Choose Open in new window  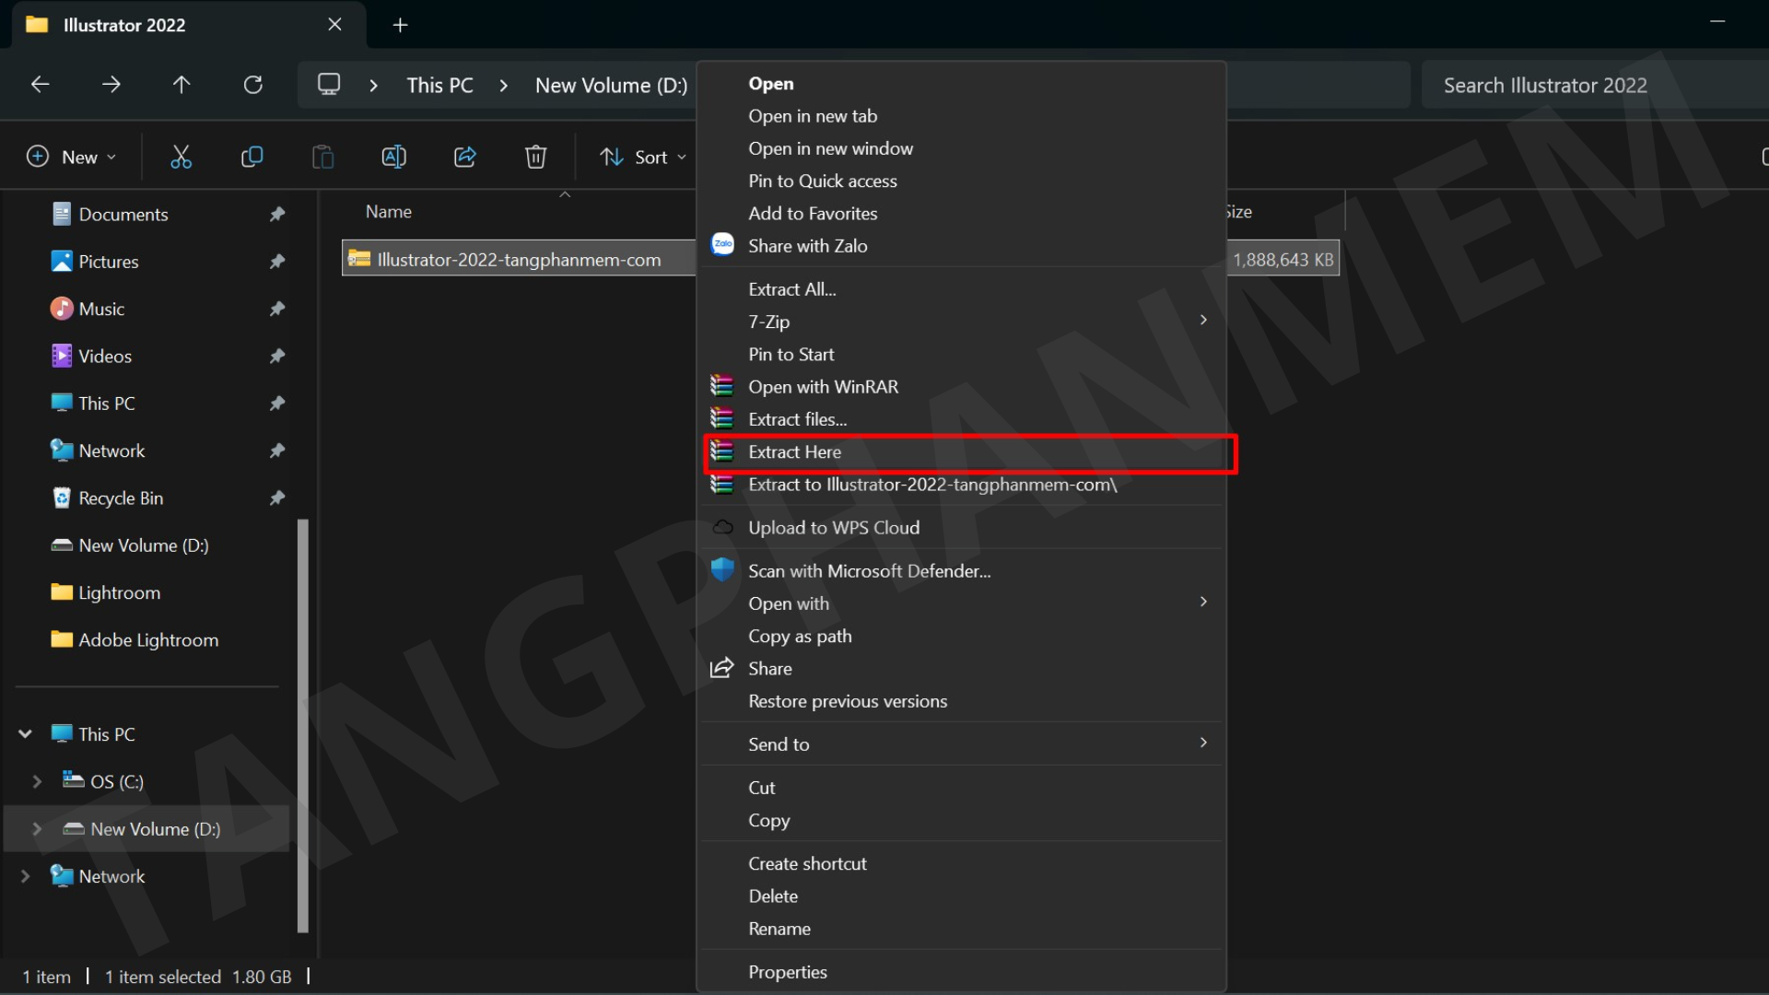coord(962,148)
